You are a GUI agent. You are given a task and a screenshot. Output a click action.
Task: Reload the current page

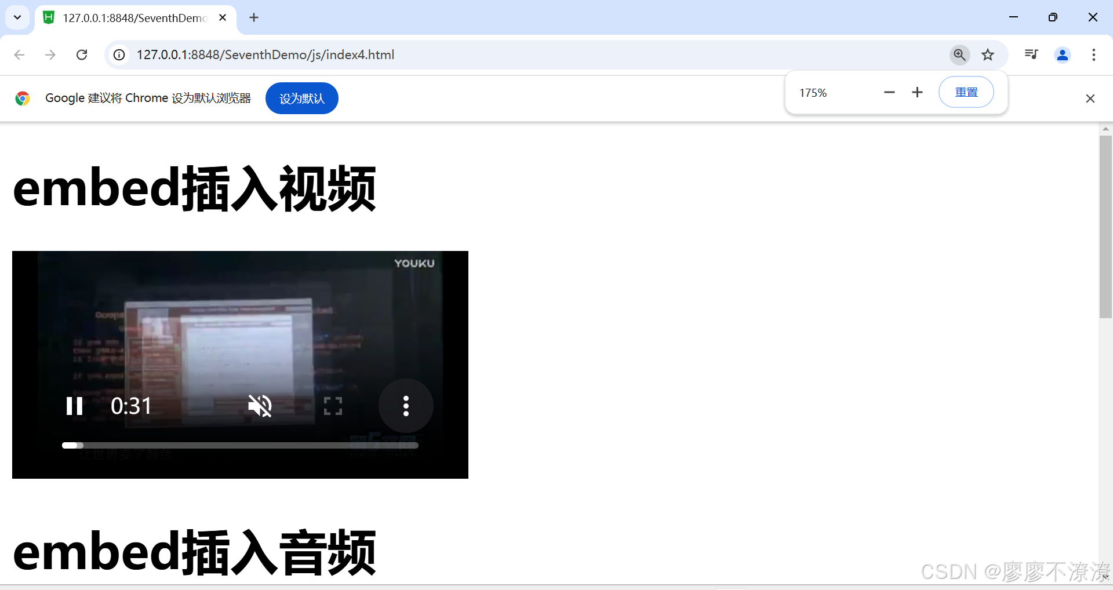(x=82, y=54)
